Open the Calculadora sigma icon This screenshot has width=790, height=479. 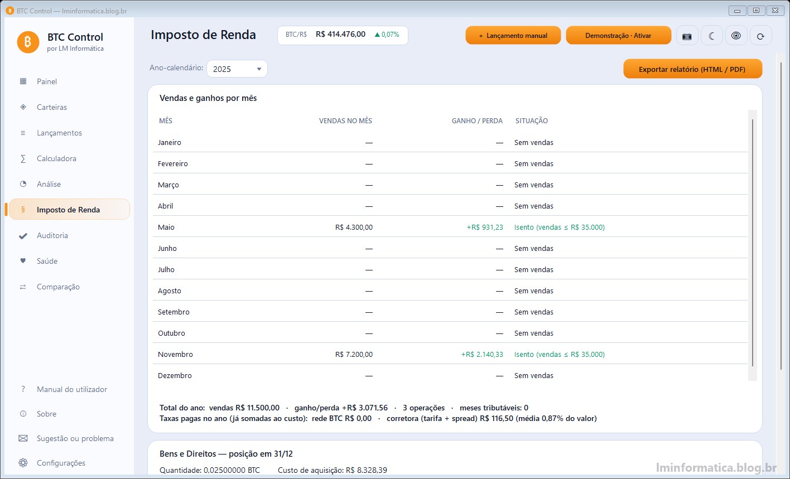pos(23,158)
